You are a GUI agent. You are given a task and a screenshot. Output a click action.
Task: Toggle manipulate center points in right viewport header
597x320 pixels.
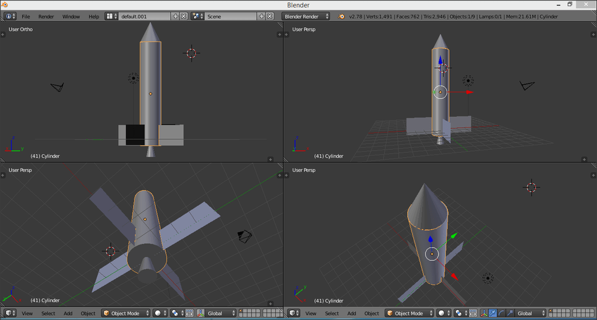(473, 313)
